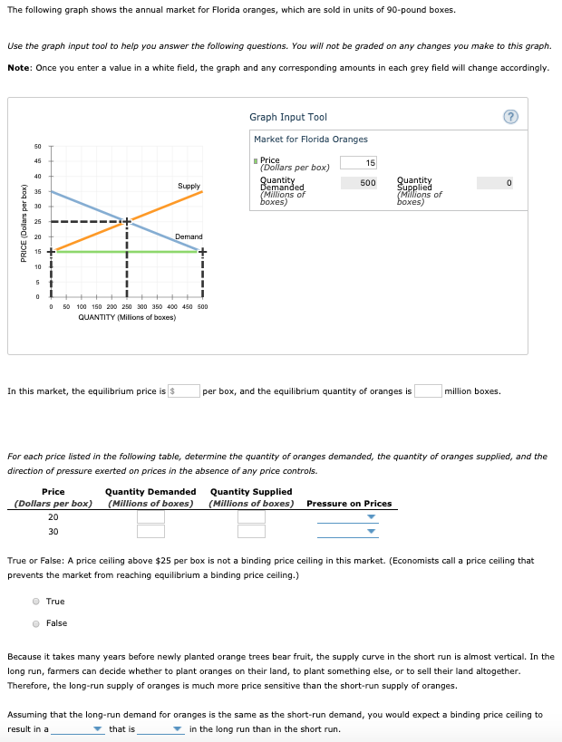Click the Price input field showing 15

[358, 163]
